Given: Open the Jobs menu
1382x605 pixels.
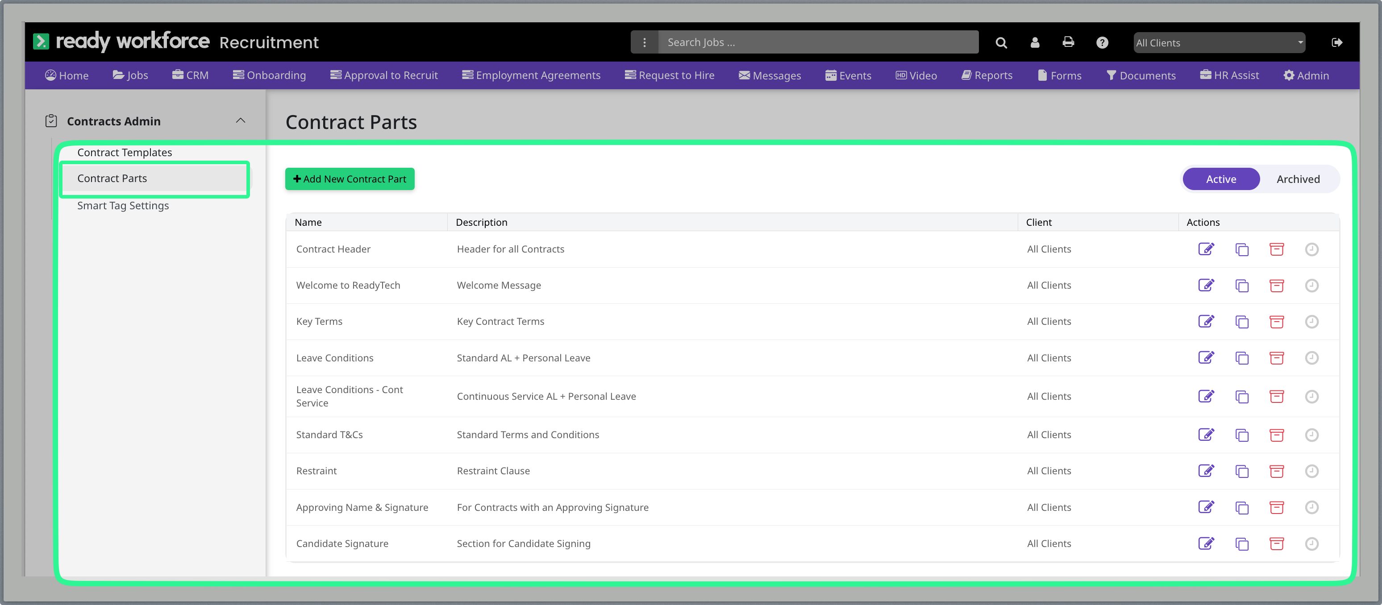Looking at the screenshot, I should coord(130,76).
